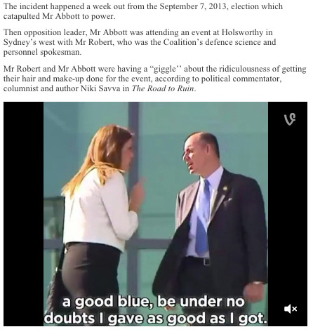Click the black bar left of the video

pos(23,213)
